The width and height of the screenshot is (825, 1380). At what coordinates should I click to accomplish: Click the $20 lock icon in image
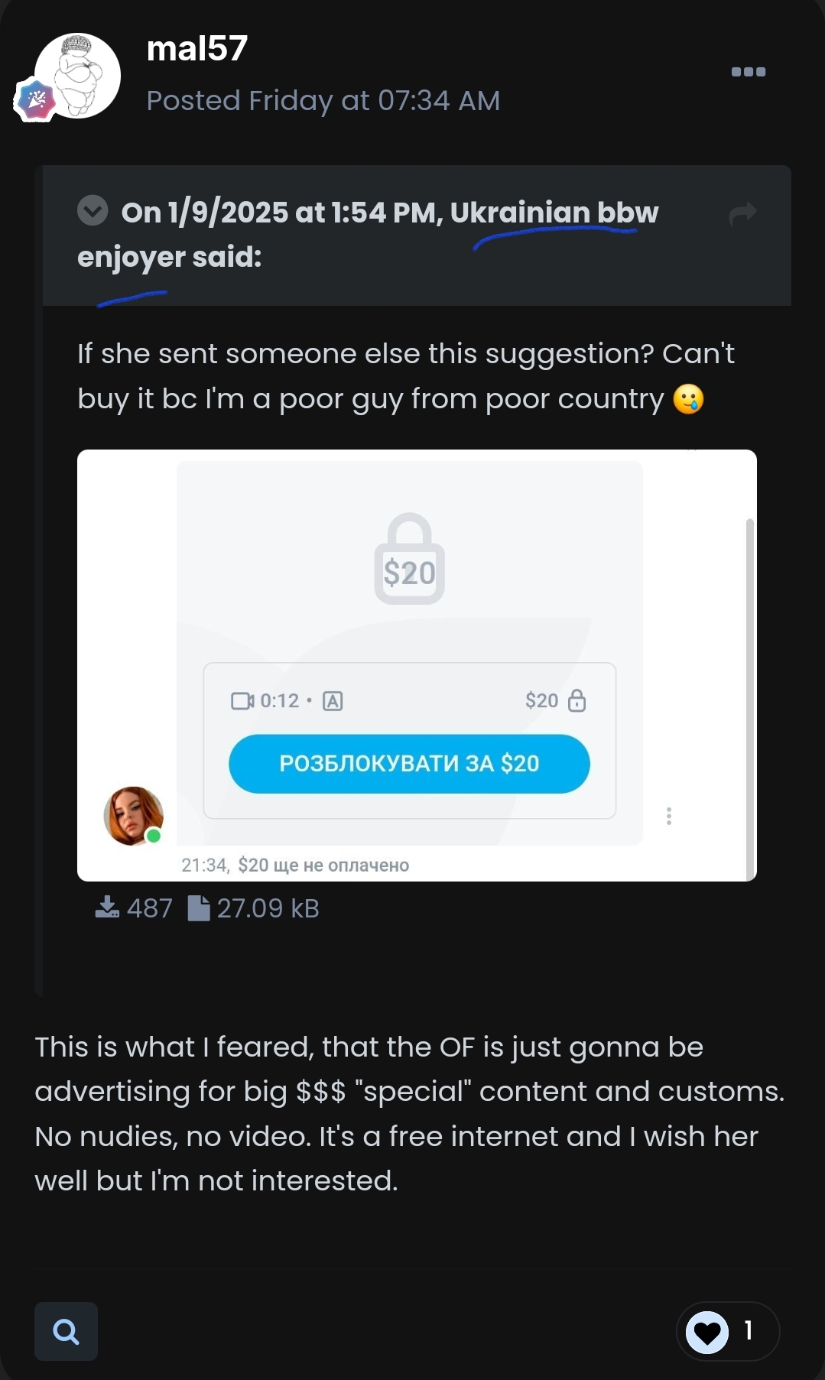[409, 559]
